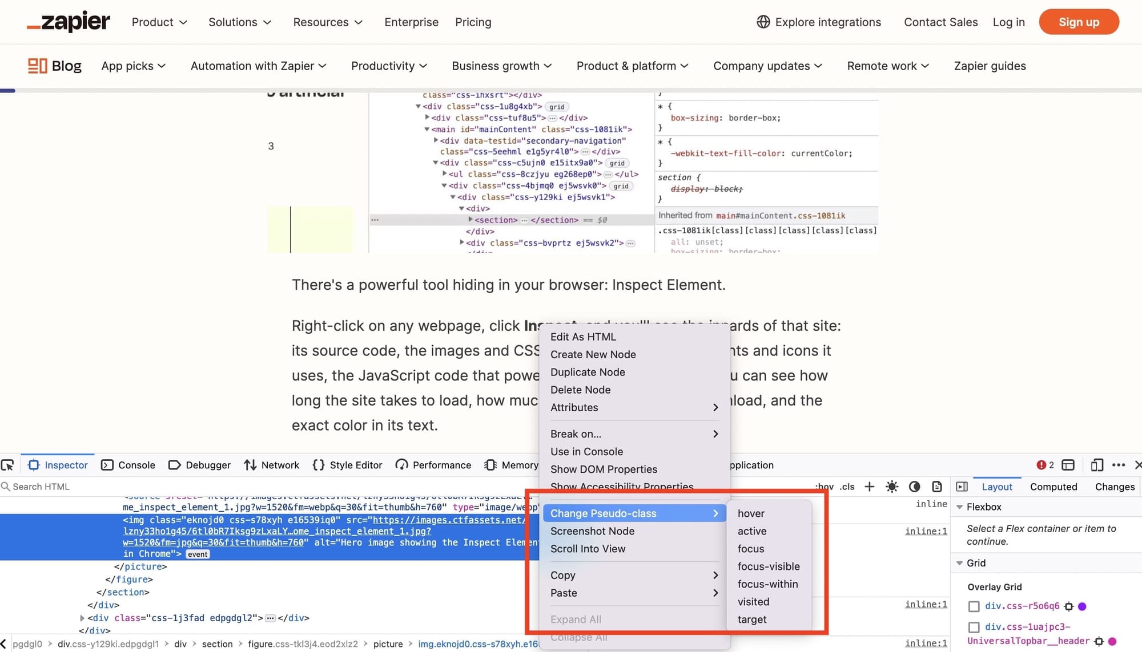1142x652 pixels.
Task: Click the Network panel arrows icon
Action: pyautogui.click(x=250, y=465)
